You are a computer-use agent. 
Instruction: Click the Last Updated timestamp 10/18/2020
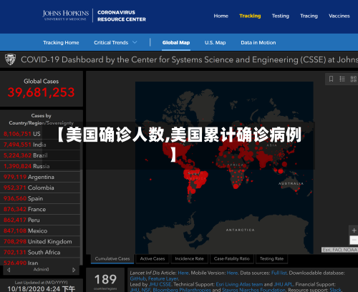(41, 288)
